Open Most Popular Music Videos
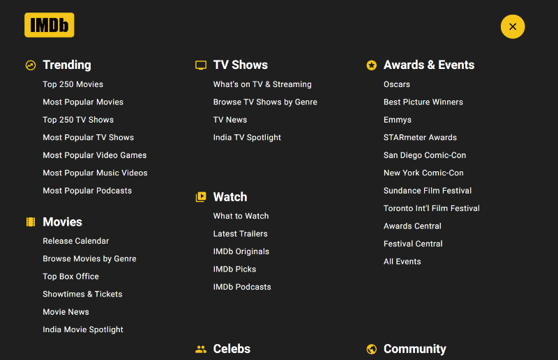 click(x=95, y=173)
